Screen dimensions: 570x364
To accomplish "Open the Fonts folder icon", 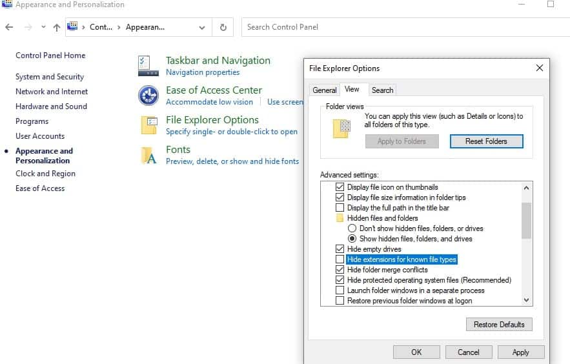I will 148,155.
